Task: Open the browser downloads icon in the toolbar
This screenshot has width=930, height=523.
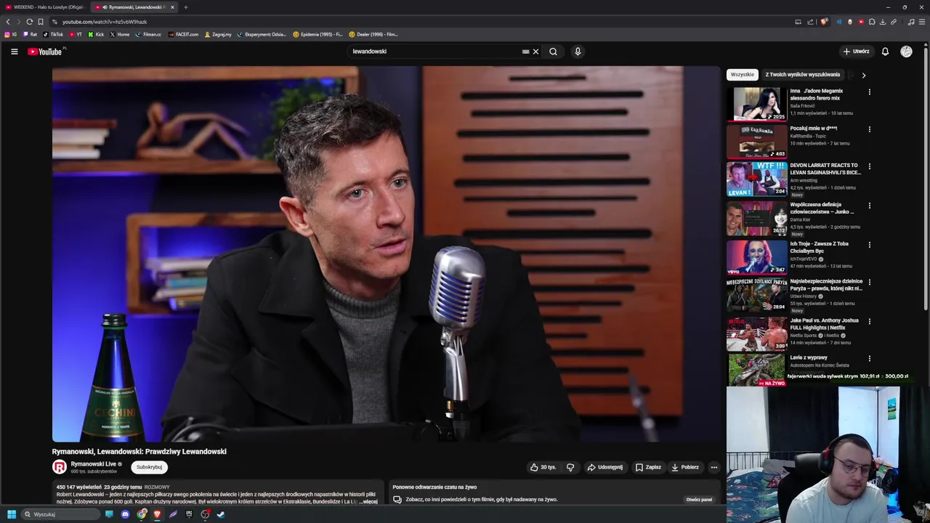Action: coord(883,22)
